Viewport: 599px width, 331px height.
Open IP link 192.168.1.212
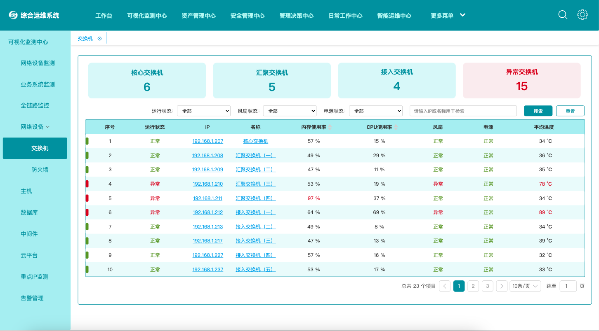click(208, 212)
